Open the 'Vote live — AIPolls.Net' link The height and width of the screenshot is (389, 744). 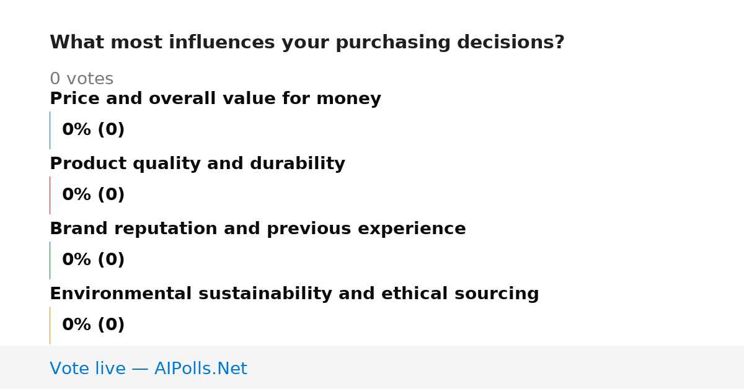tap(148, 369)
